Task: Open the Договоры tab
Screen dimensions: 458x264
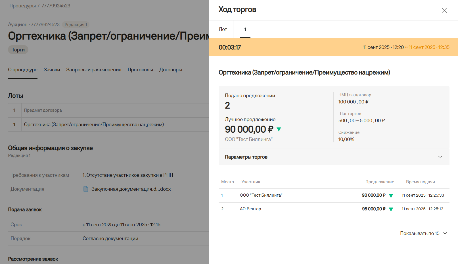Action: tap(171, 70)
